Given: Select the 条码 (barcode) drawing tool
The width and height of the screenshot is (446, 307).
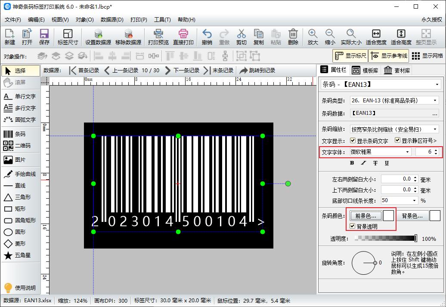Looking at the screenshot, I should coord(20,134).
